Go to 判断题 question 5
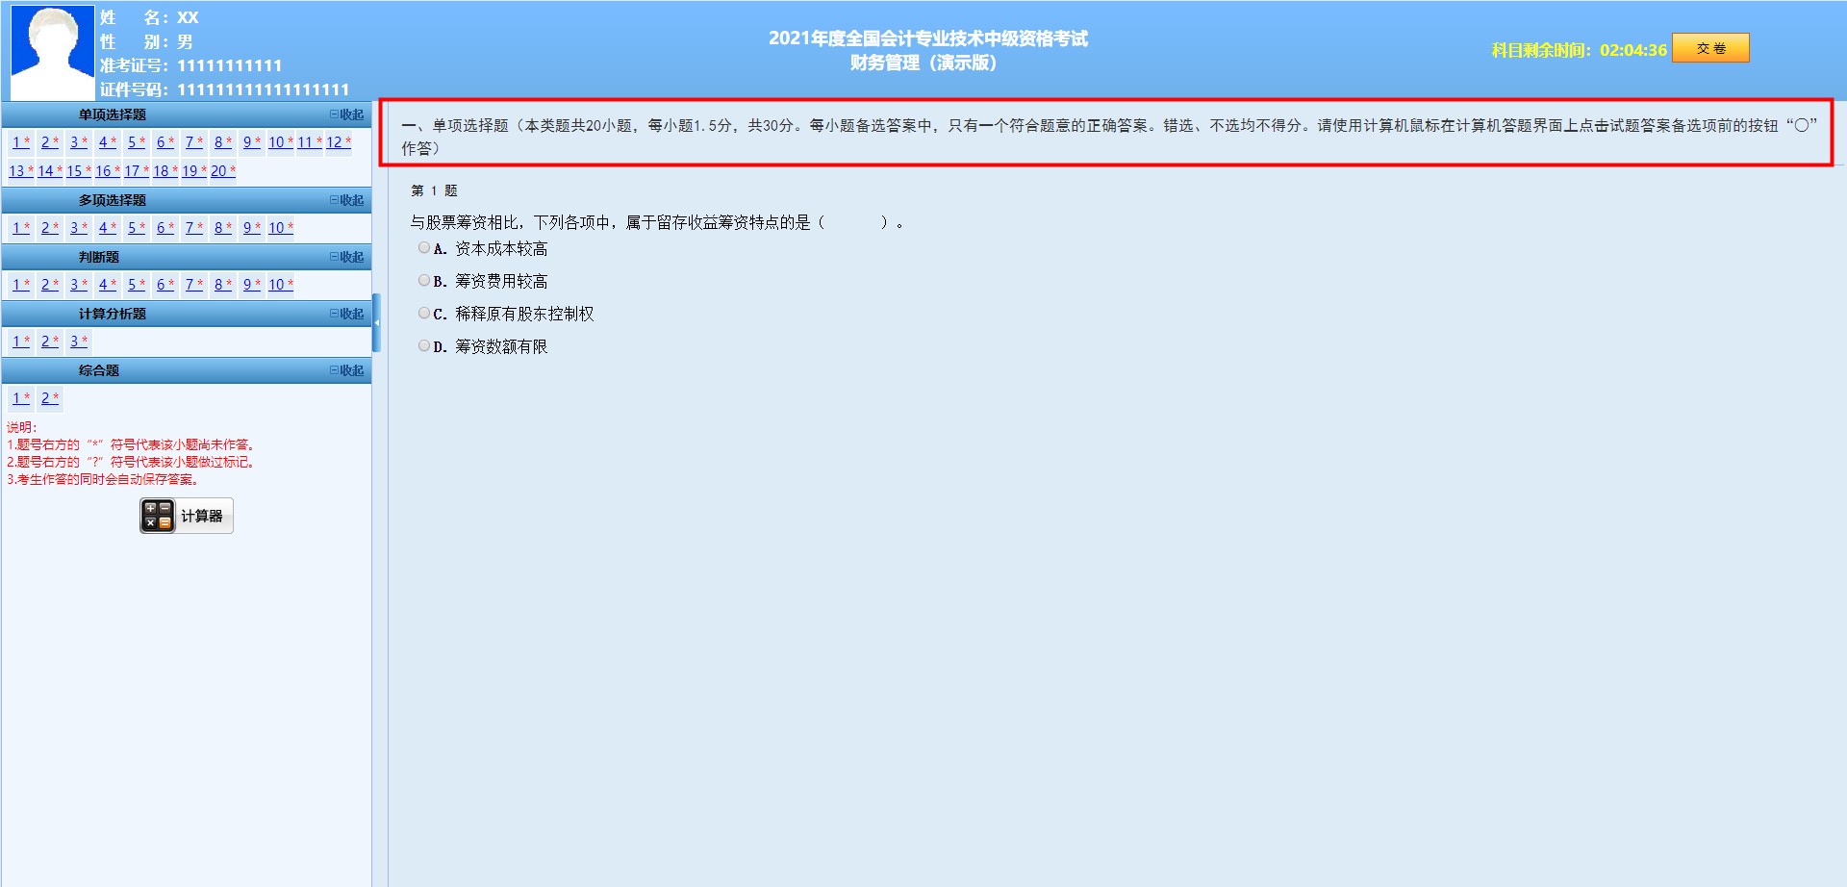 click(137, 285)
